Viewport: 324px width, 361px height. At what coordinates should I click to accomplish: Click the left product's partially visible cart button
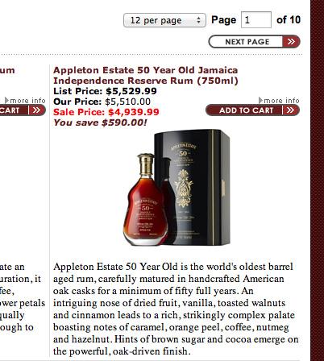pos(23,110)
